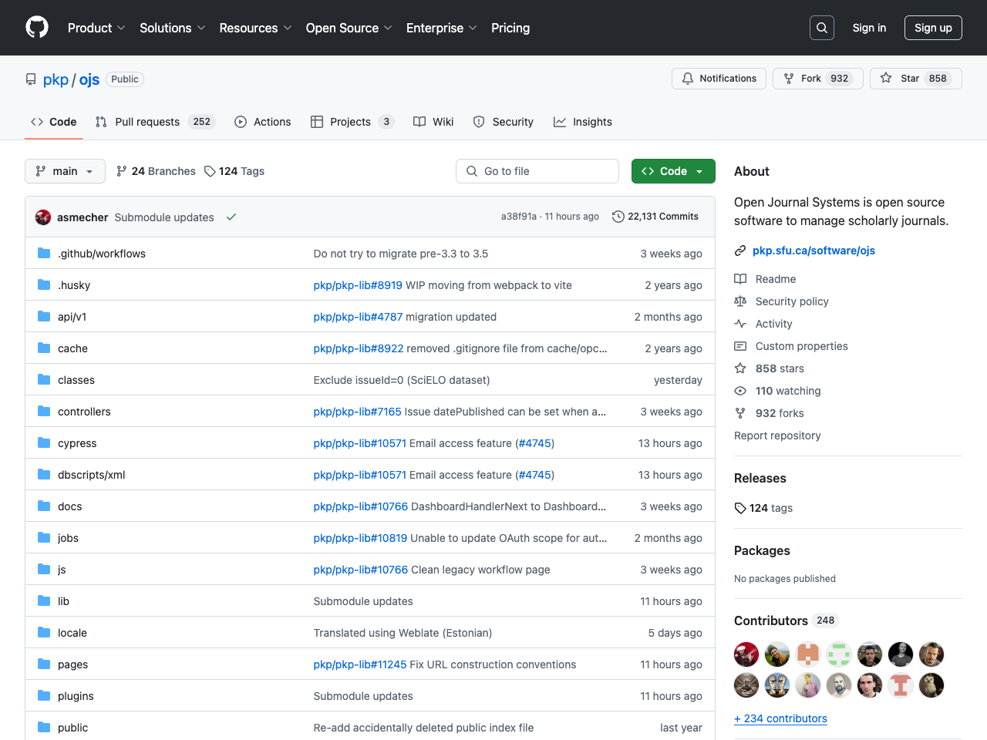
Task: Click the 'Translated using Weblate (Estonian)' commit message
Action: point(403,633)
